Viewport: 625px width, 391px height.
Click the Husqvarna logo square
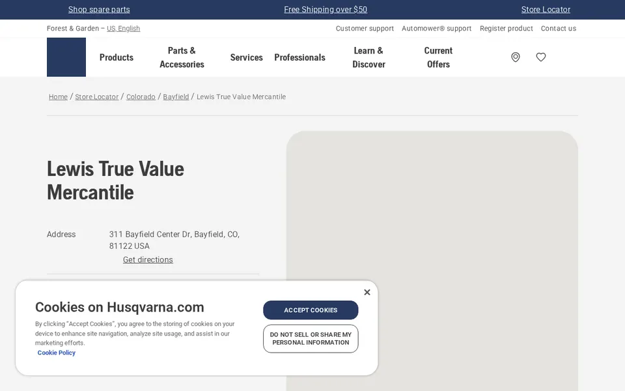point(66,57)
